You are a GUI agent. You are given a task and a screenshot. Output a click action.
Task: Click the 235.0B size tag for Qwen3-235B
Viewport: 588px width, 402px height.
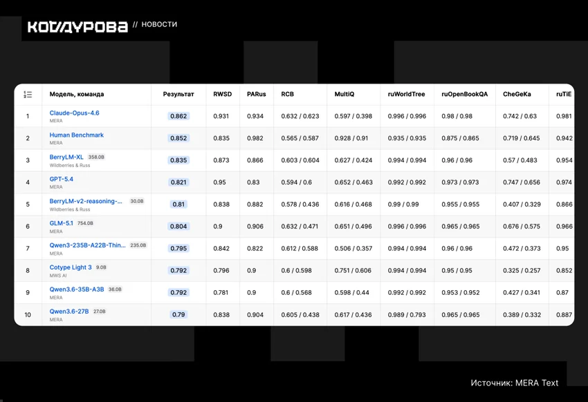click(138, 245)
